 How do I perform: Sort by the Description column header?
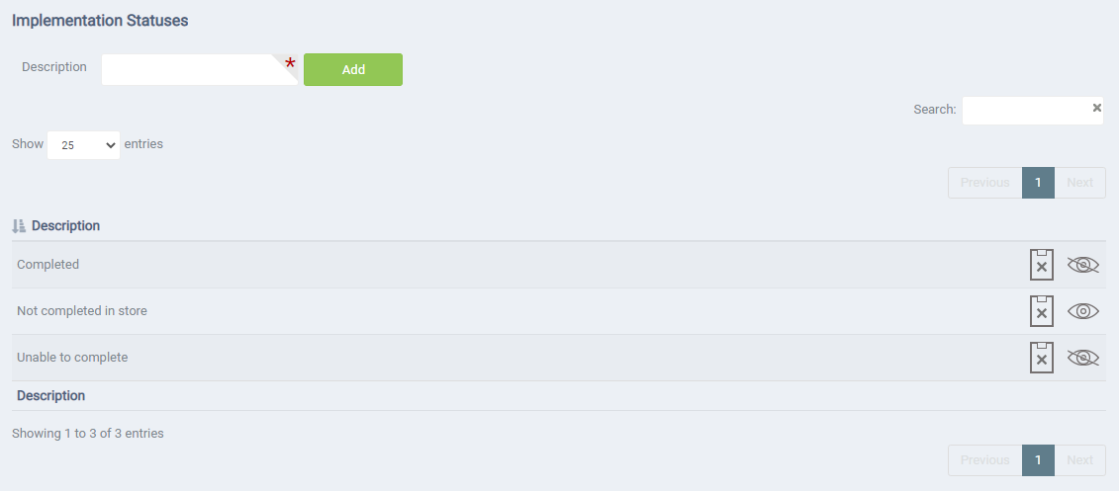tap(65, 226)
